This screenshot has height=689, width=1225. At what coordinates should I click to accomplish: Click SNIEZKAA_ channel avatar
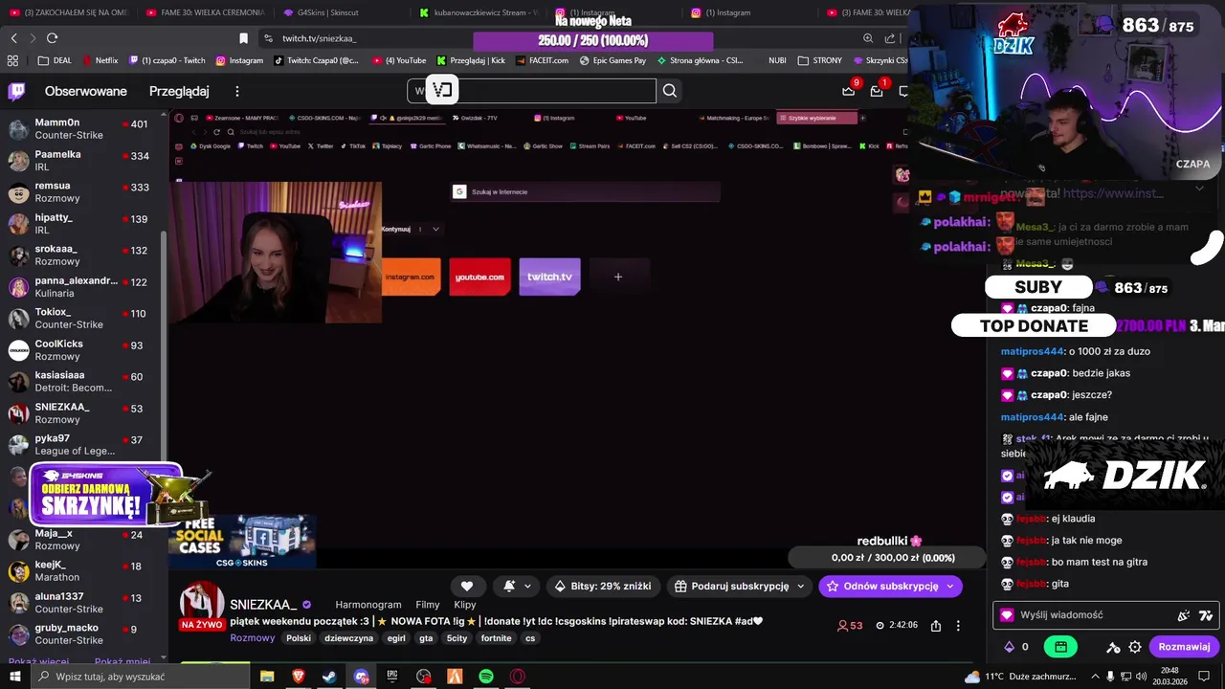click(202, 604)
